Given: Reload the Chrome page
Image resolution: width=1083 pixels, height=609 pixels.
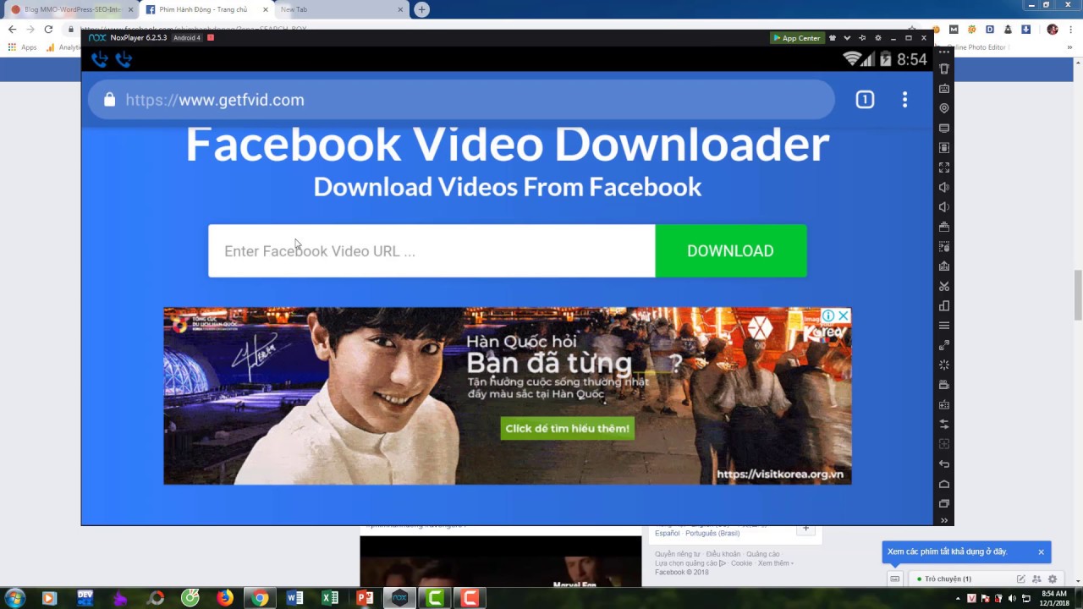Looking at the screenshot, I should (x=48, y=29).
